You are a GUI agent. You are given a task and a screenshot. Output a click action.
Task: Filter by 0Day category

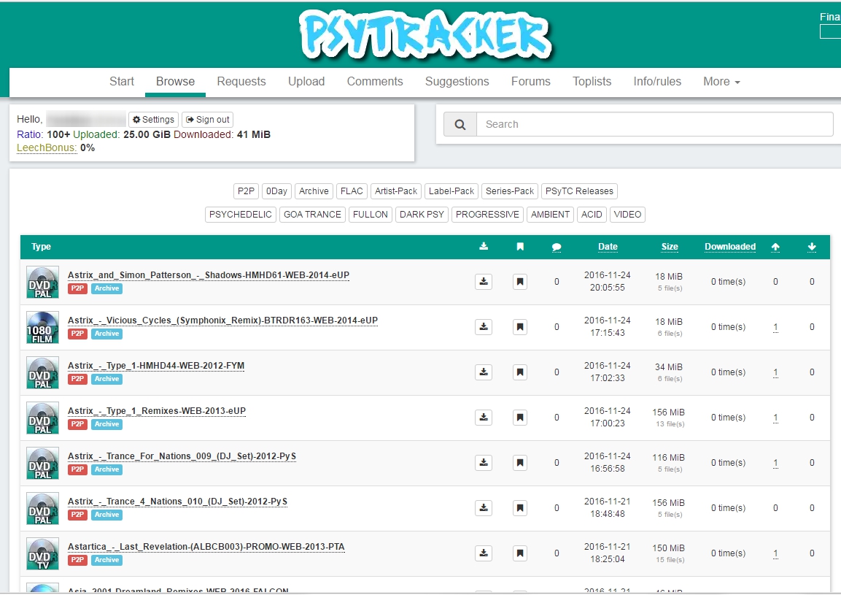click(276, 191)
